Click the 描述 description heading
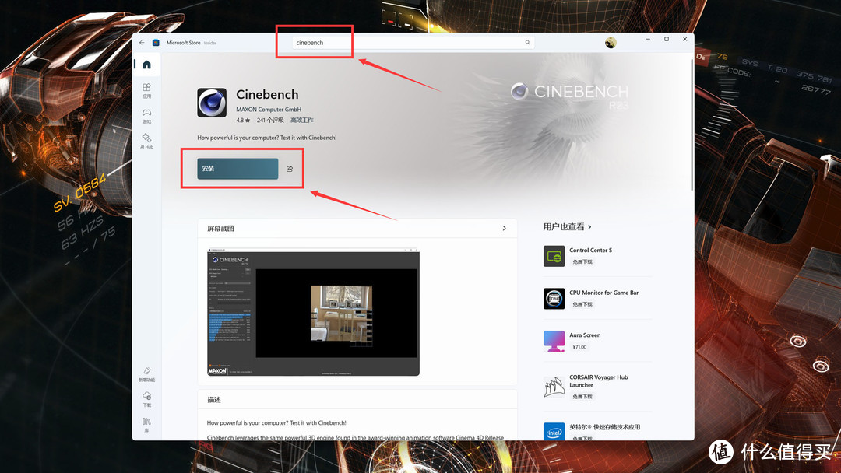The width and height of the screenshot is (841, 473). tap(214, 400)
